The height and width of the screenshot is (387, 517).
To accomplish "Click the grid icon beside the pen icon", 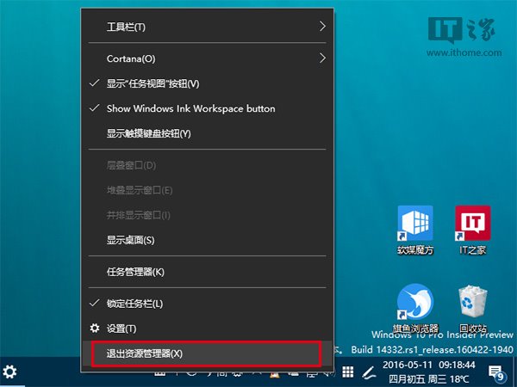I will pyautogui.click(x=347, y=372).
